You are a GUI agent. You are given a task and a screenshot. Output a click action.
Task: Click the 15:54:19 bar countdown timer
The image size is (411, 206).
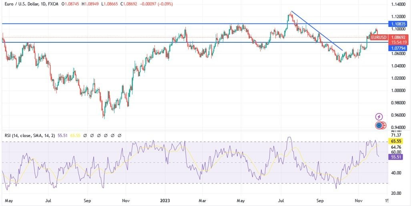click(x=398, y=42)
